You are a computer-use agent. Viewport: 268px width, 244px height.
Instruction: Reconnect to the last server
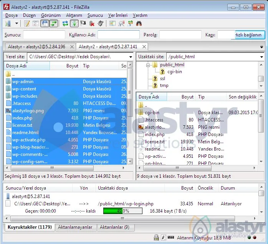(x=101, y=23)
